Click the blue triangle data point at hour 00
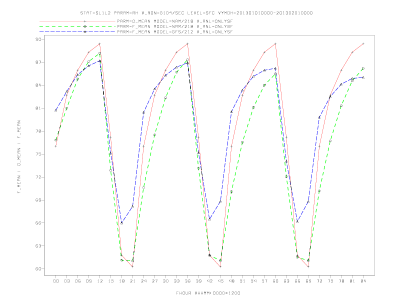396x306 pixels. click(56, 110)
